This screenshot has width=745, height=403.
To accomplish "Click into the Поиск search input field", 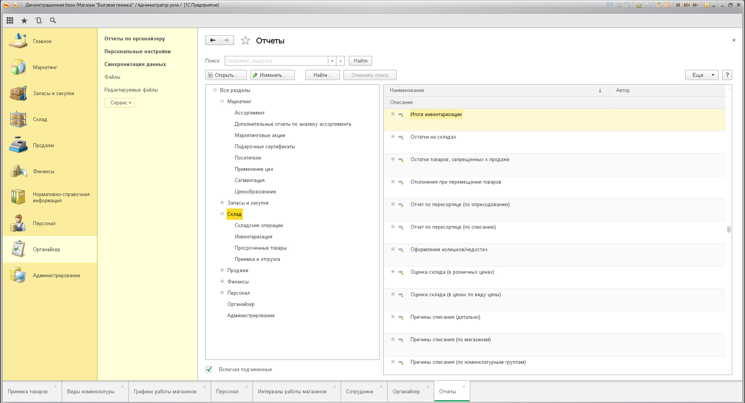I will 277,61.
